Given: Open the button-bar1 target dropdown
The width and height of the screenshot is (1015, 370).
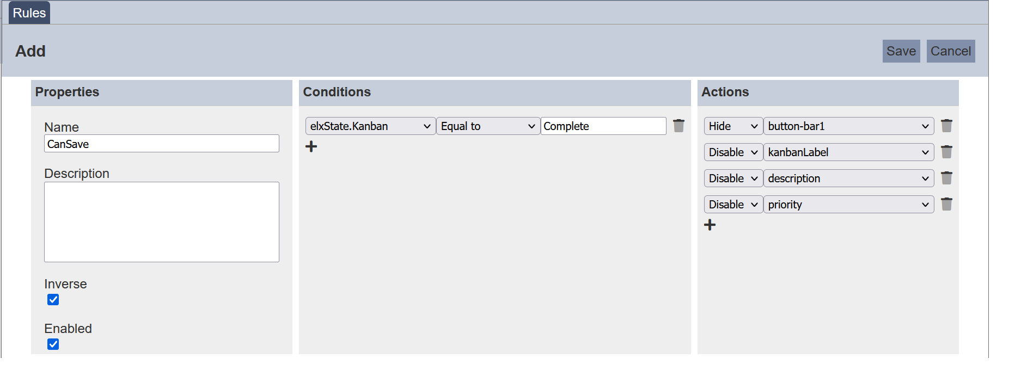Looking at the screenshot, I should pos(848,126).
